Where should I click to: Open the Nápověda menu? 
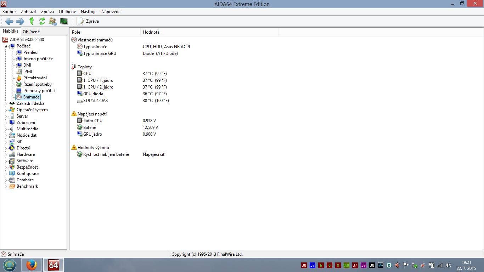coord(111,12)
